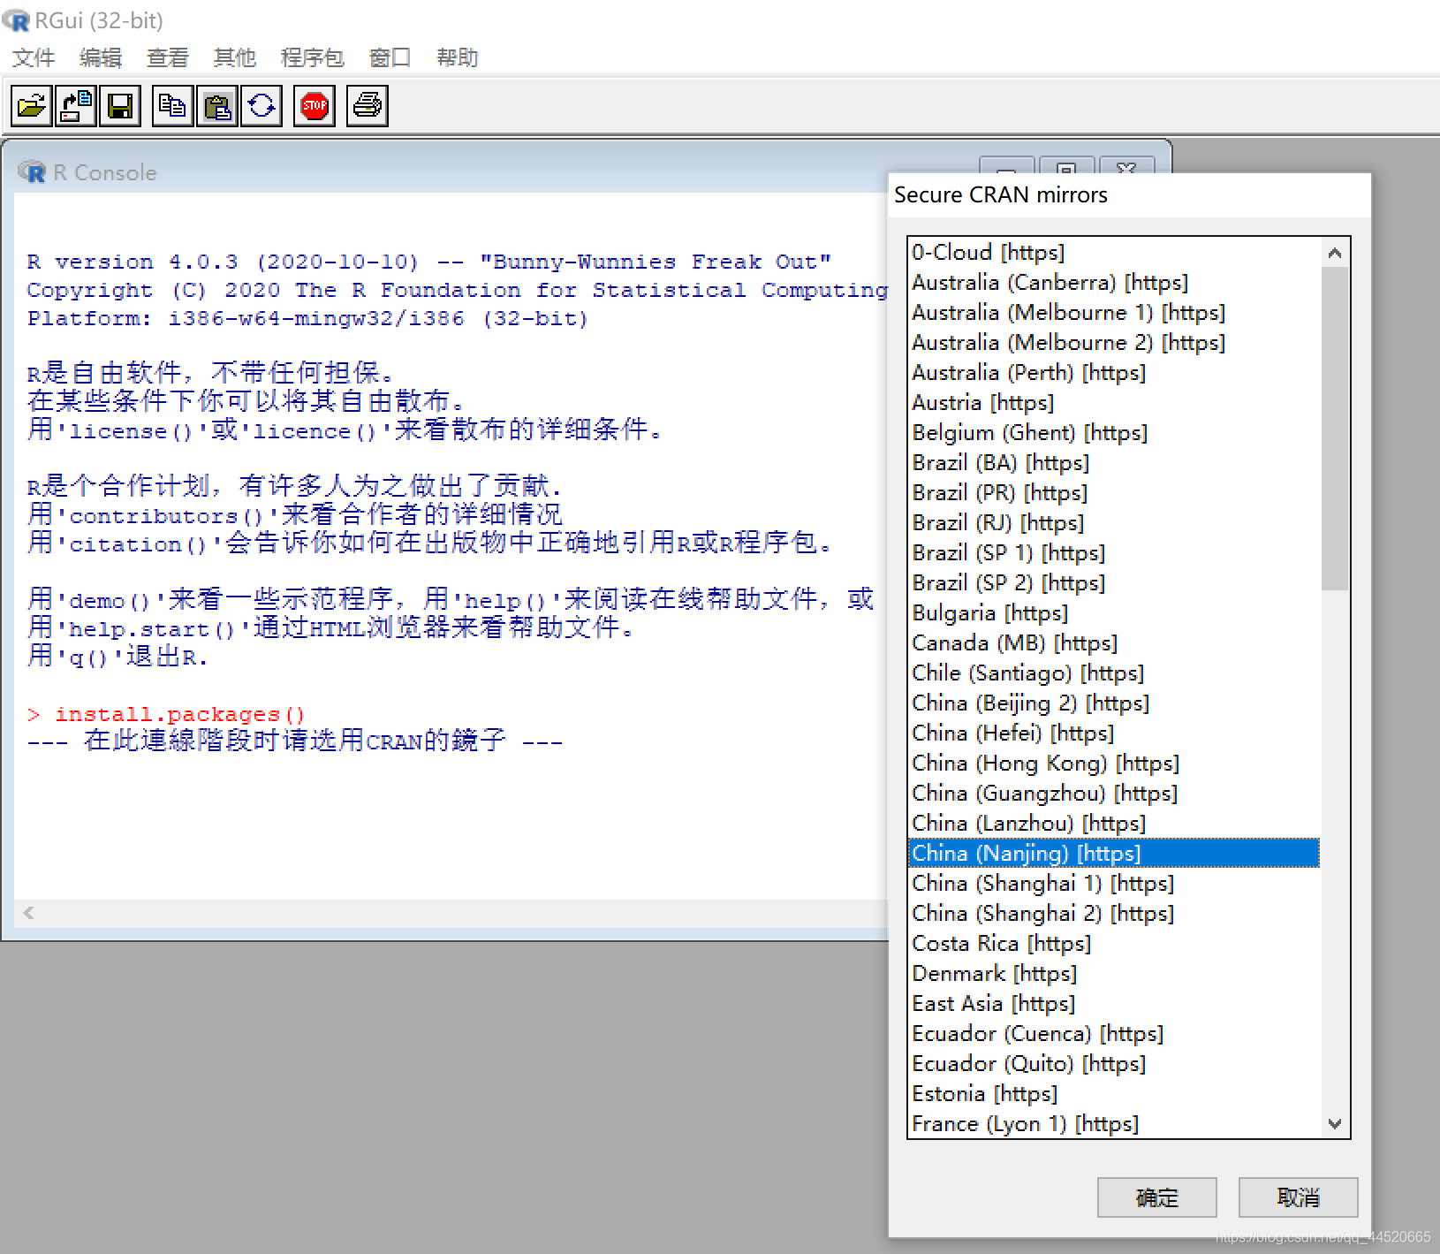Select China (Hefei) [https] mirror

tap(1113, 733)
